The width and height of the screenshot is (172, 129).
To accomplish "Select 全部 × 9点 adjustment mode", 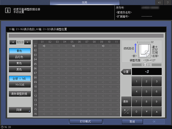I will tap(20, 78).
